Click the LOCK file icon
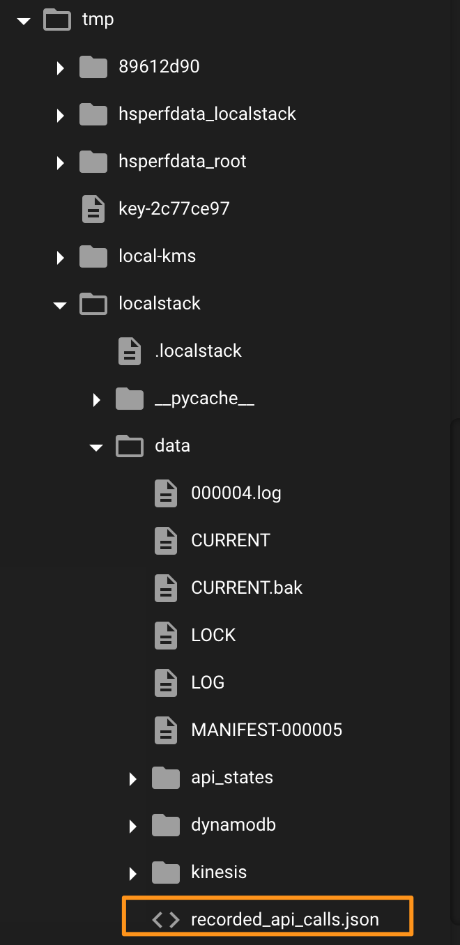Viewport: 460px width, 945px height. pos(166,636)
